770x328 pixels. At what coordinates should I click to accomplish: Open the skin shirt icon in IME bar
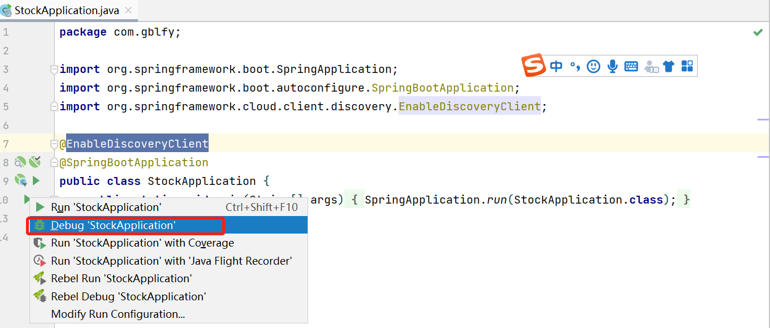pyautogui.click(x=669, y=66)
